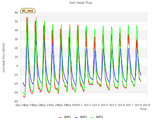
Task: Click the -20 y-axis tick label
Action: coord(16,84)
